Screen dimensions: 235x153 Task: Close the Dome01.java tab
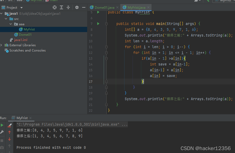(117, 7)
